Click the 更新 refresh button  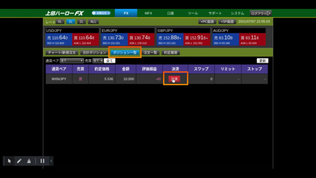pos(262,61)
